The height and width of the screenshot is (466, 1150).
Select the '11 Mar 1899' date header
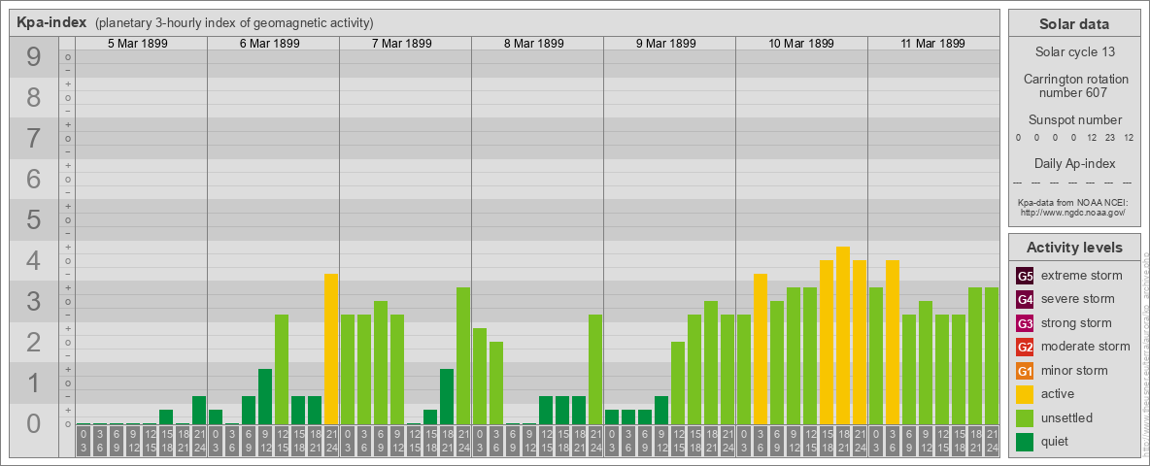[932, 44]
